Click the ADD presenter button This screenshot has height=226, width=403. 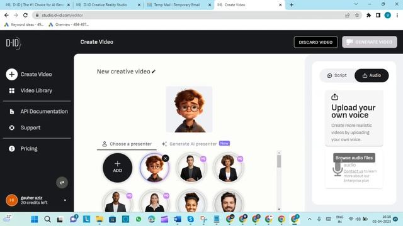pyautogui.click(x=118, y=168)
